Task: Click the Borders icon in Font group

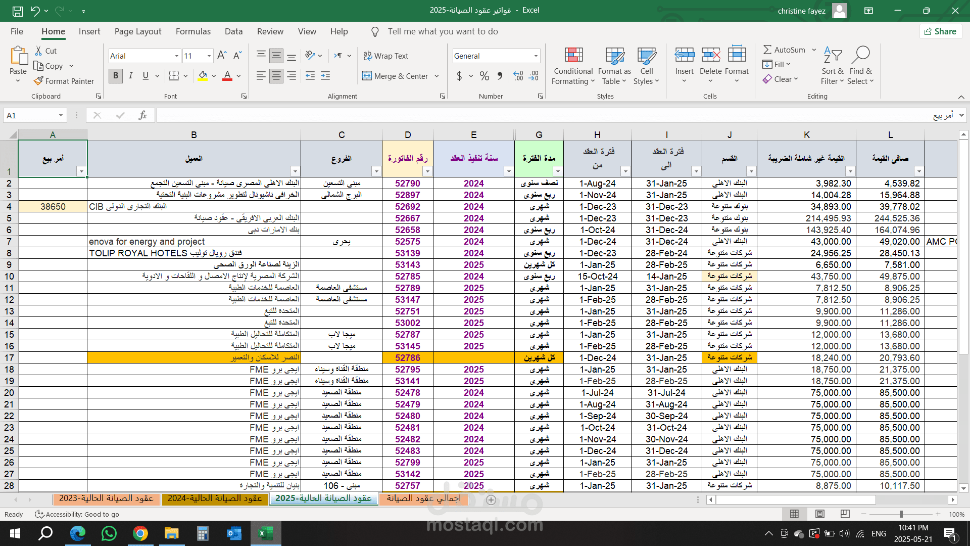Action: 174,76
